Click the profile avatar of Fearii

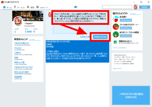pos(18,21)
